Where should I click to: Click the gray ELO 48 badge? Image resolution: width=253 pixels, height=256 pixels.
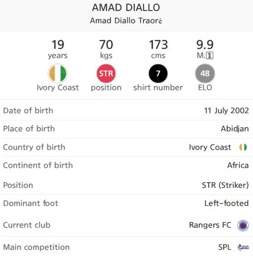(x=205, y=73)
